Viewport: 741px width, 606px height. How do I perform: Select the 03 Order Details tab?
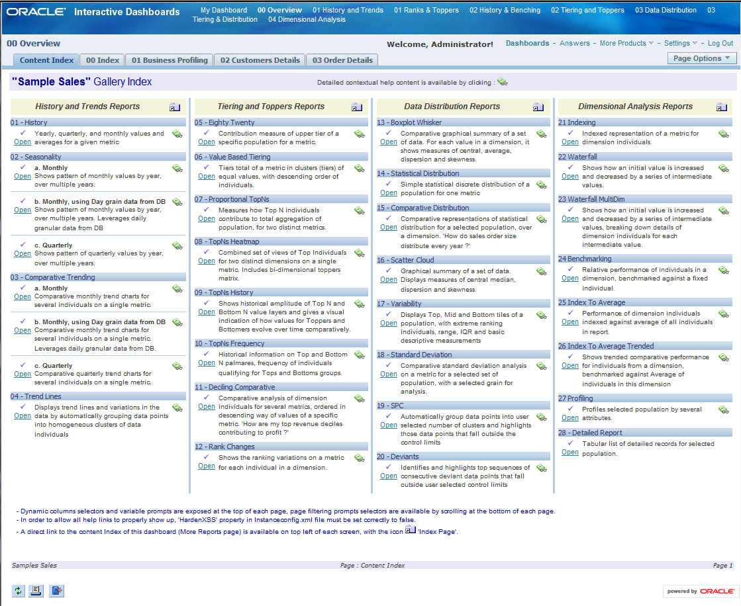[342, 60]
